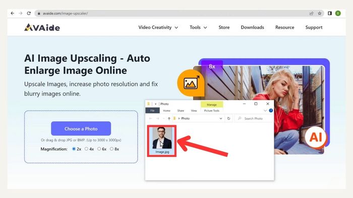Open quick access toolbar dropdown arrow

pos(155,104)
